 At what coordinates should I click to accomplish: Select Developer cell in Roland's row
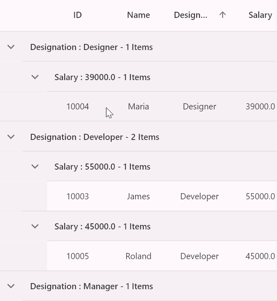[x=199, y=256]
